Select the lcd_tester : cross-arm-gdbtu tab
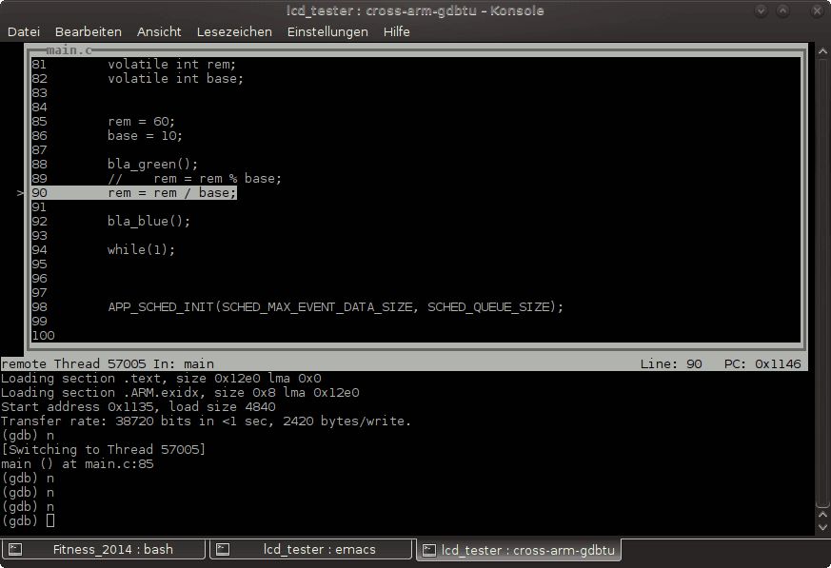The height and width of the screenshot is (568, 831). point(519,550)
